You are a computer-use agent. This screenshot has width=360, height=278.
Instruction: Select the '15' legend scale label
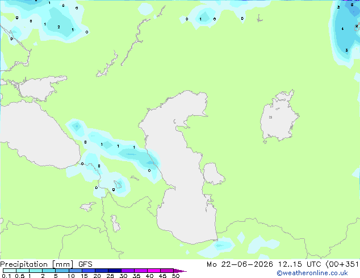point(84,276)
